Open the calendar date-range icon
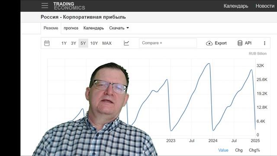This screenshot has width=277, height=156. 47,43
